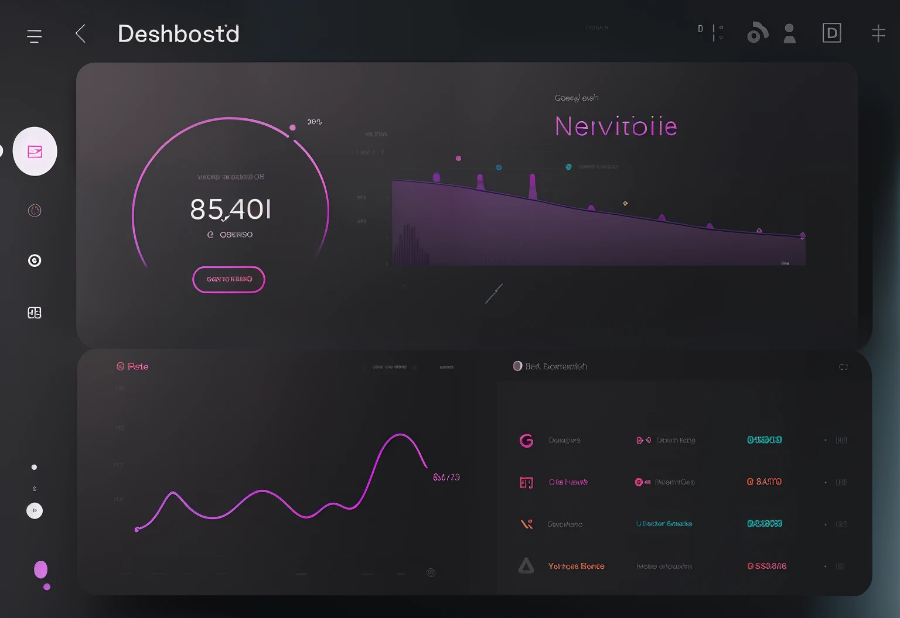Click the pink G spiral icon in the first row

526,441
